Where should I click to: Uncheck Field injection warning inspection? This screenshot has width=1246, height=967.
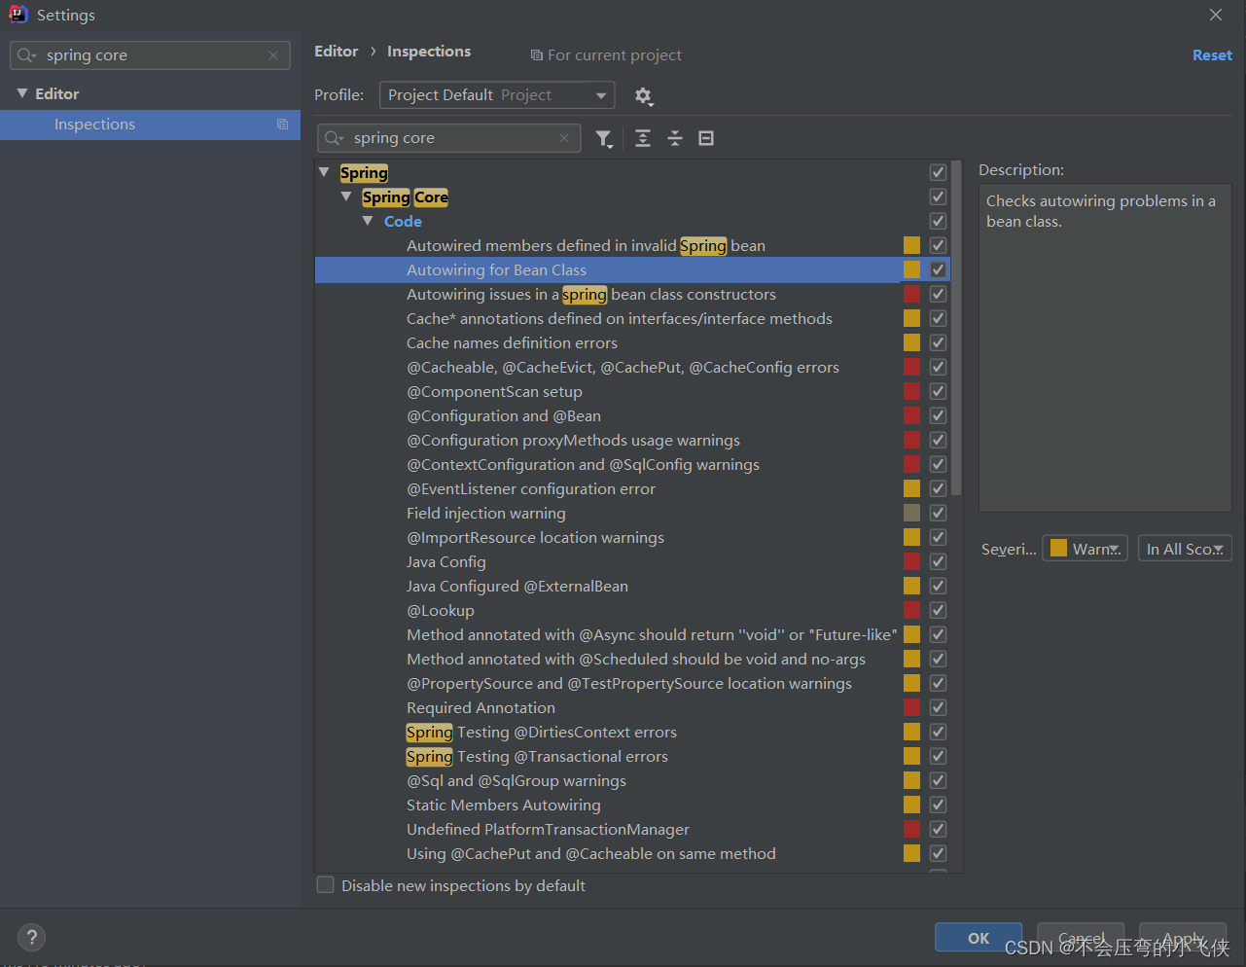(938, 513)
